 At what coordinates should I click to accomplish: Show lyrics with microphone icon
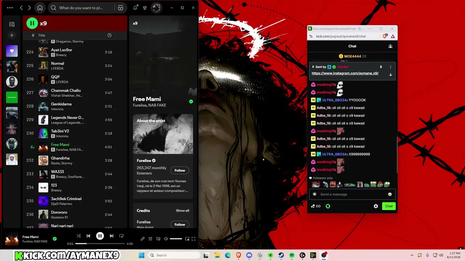(x=142, y=239)
